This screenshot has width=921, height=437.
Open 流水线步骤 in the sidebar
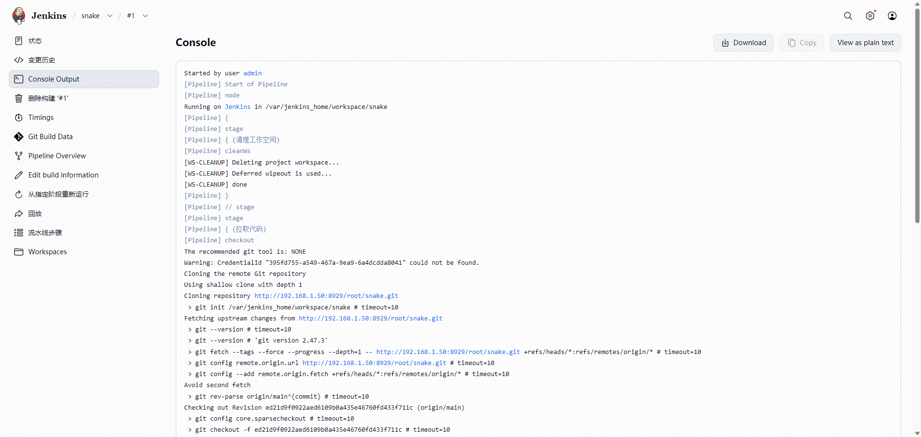point(84,233)
